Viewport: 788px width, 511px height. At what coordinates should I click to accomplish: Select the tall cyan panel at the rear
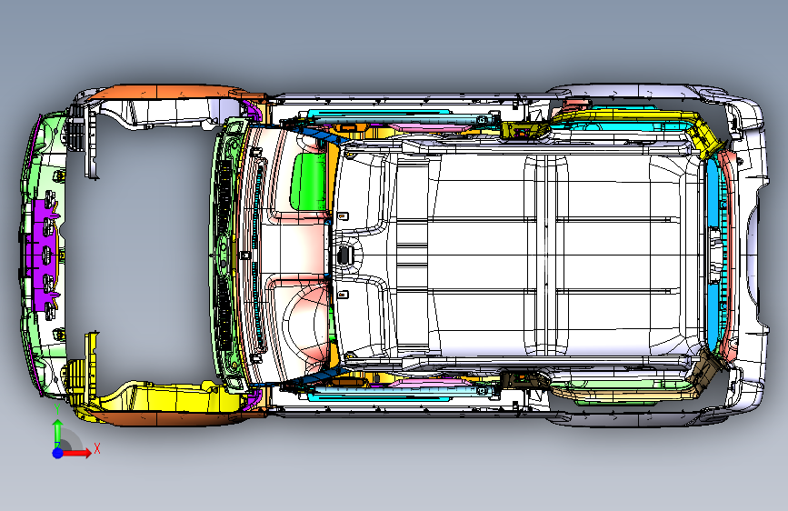point(713,255)
